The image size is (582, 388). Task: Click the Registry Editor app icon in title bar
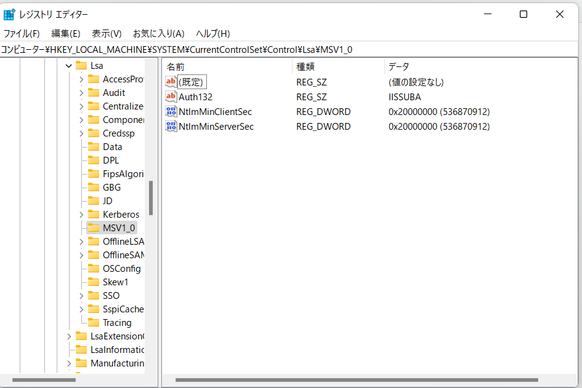pos(9,14)
